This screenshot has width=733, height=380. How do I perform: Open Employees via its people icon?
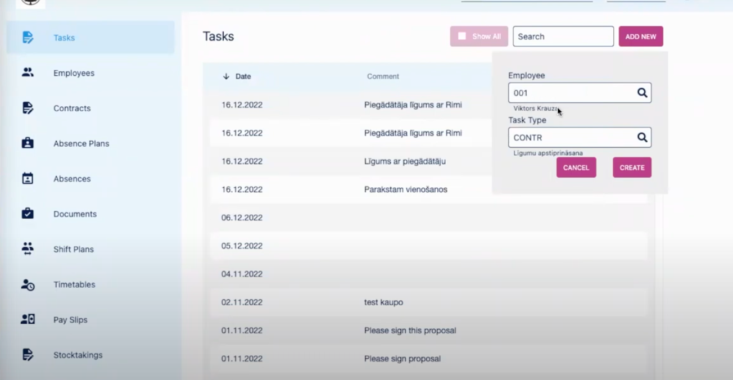pyautogui.click(x=28, y=73)
